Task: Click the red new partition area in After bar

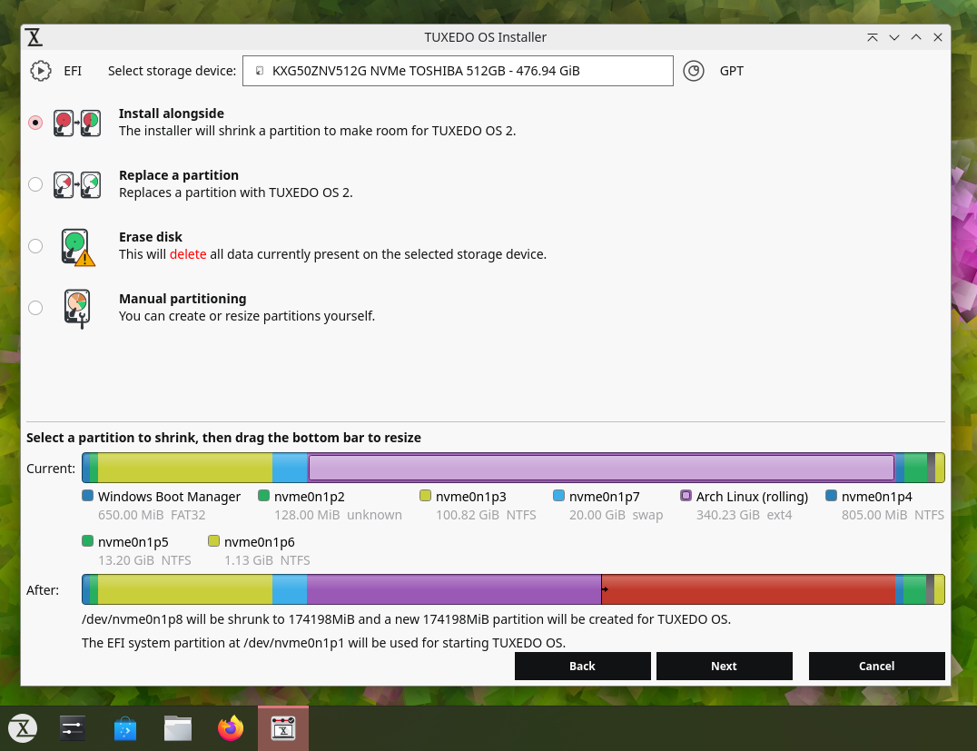Action: (x=749, y=589)
